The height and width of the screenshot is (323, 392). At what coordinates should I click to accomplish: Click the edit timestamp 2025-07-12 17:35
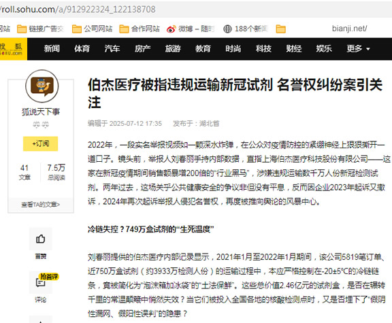[x=135, y=123]
